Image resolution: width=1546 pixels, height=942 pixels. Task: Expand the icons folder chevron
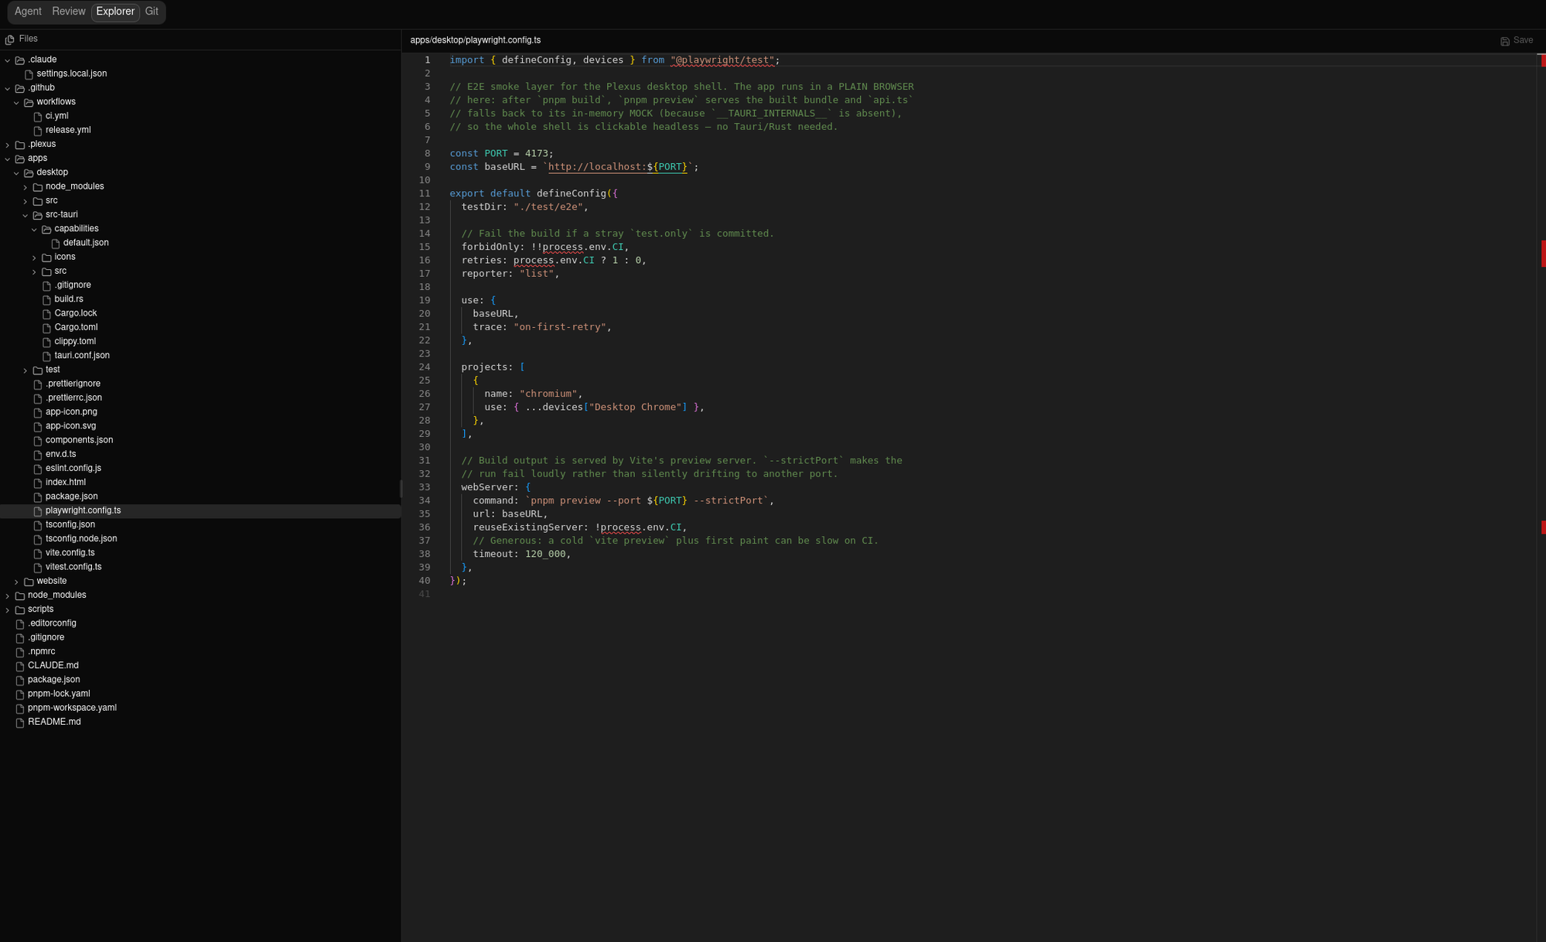[x=34, y=258]
